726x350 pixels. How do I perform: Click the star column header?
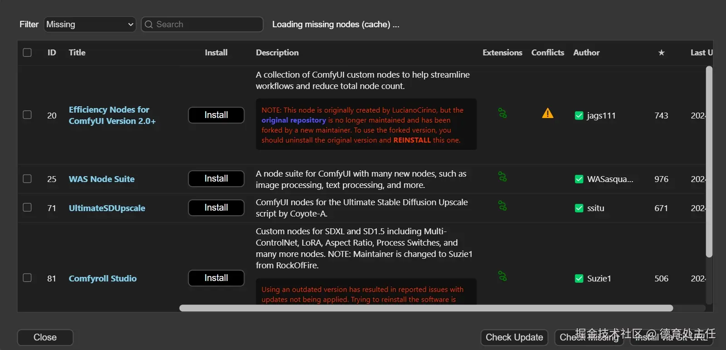pos(661,53)
